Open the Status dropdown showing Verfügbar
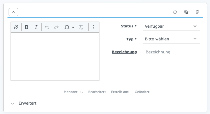 coord(171,26)
